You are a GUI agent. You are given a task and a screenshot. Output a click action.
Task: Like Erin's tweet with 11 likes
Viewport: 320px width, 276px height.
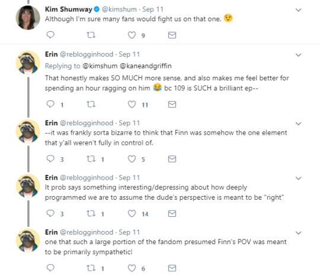coord(132,104)
